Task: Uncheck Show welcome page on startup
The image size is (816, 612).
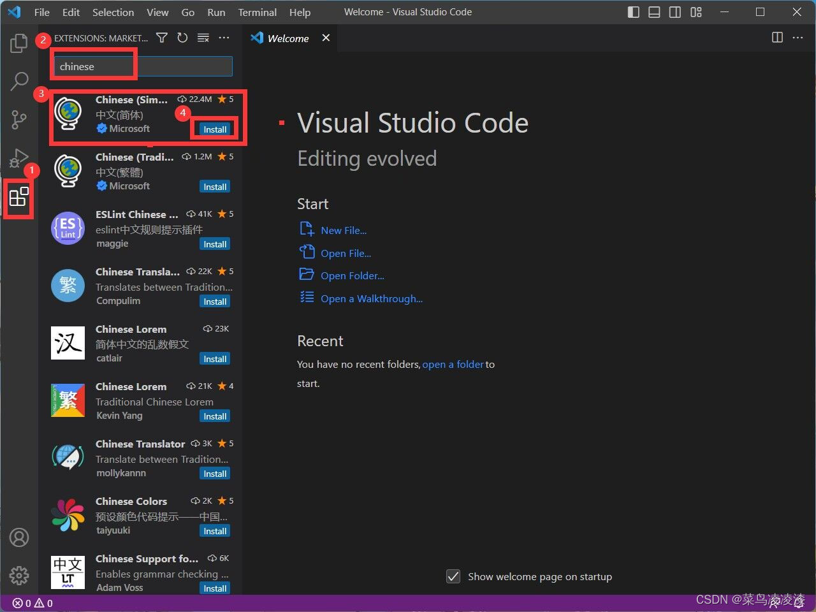Action: (453, 577)
